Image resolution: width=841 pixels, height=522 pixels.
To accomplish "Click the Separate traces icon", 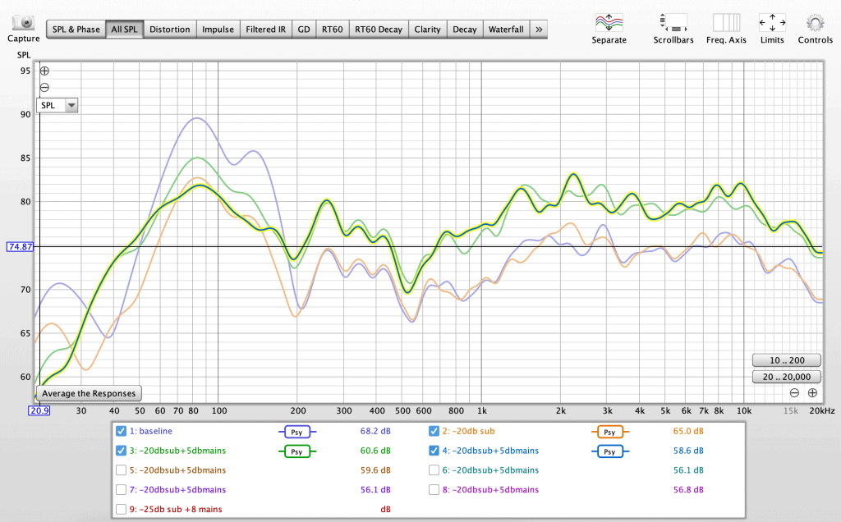I will [x=609, y=22].
